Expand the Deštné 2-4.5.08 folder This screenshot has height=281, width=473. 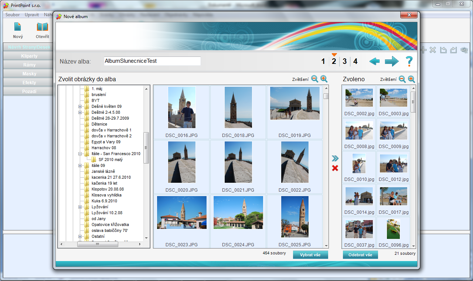coord(80,112)
